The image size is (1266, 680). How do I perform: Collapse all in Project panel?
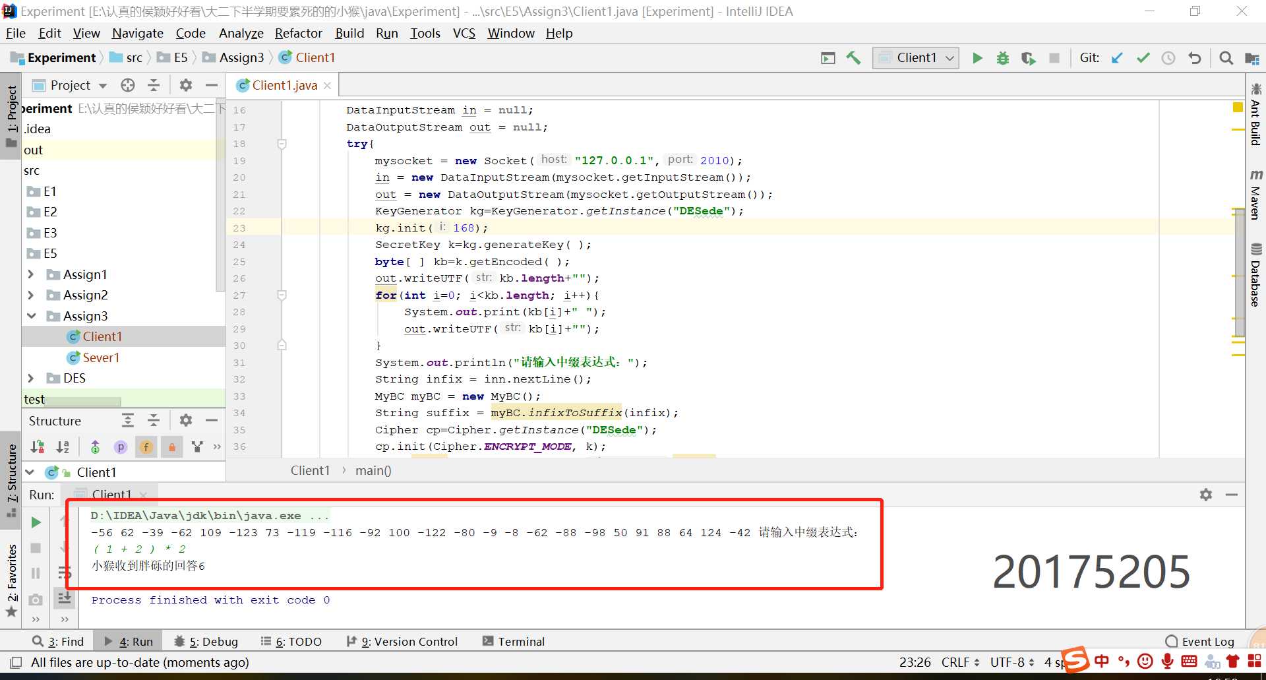pyautogui.click(x=154, y=85)
